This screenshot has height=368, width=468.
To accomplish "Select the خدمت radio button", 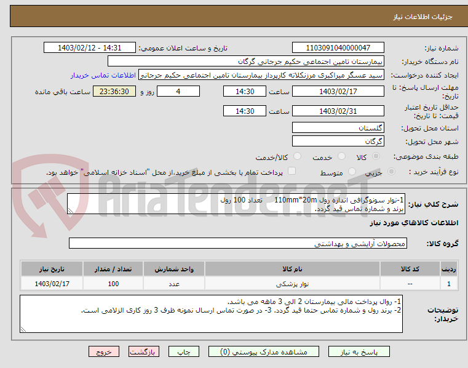I will coord(341,156).
